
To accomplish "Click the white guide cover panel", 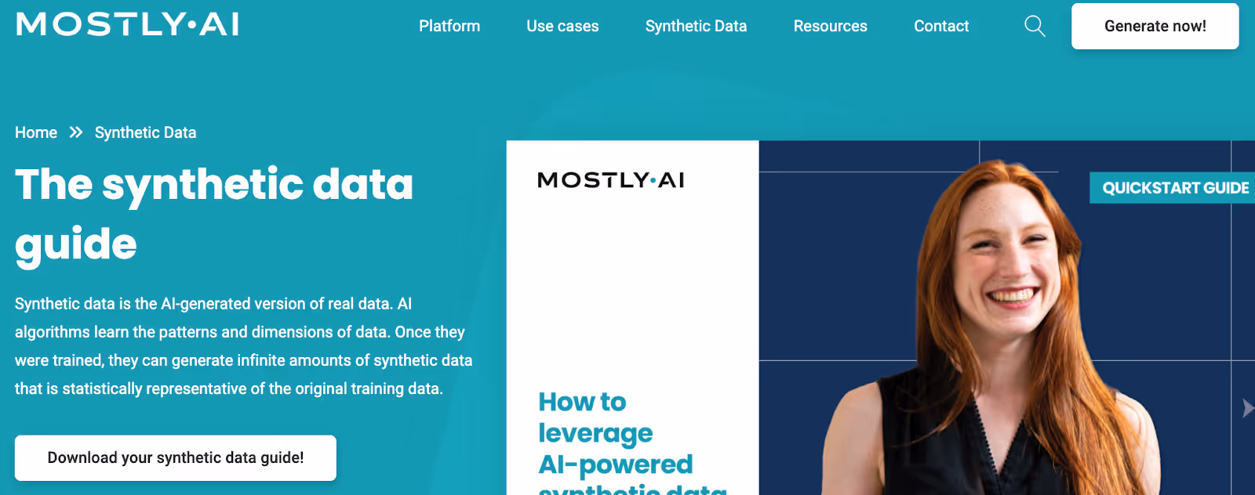I will (x=632, y=318).
